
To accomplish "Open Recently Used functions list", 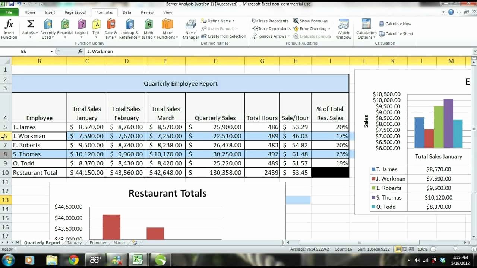I will click(x=48, y=29).
